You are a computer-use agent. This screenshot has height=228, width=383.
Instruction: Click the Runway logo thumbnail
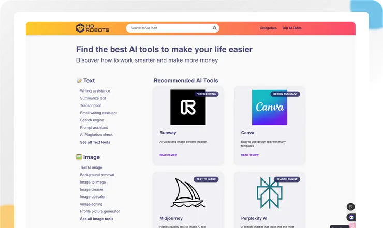(x=188, y=108)
